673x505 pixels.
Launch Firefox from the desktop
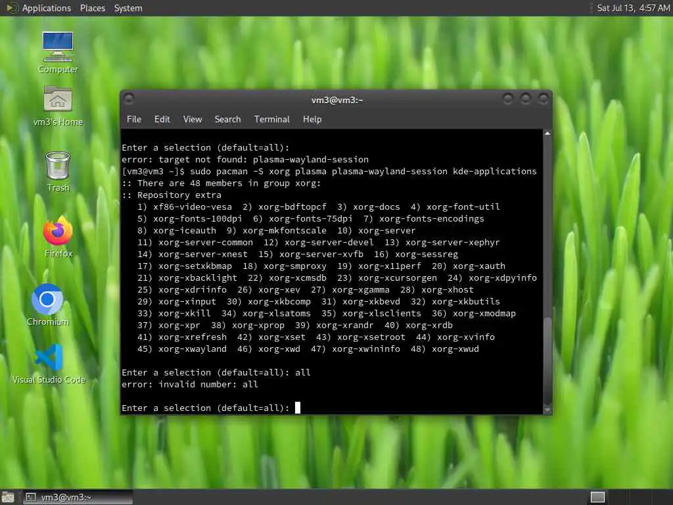tap(58, 236)
